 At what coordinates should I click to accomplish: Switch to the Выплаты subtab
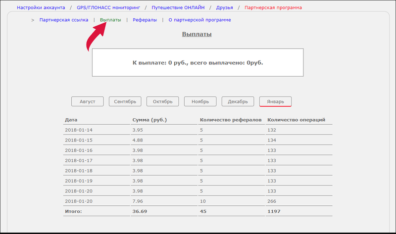click(x=110, y=20)
